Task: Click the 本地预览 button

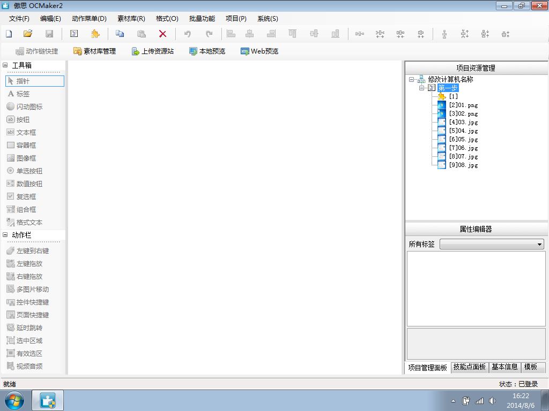Action: click(x=207, y=51)
